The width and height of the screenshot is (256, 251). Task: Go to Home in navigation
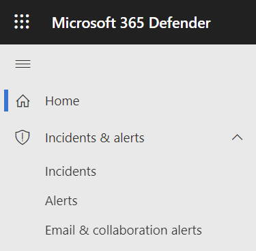pos(62,101)
